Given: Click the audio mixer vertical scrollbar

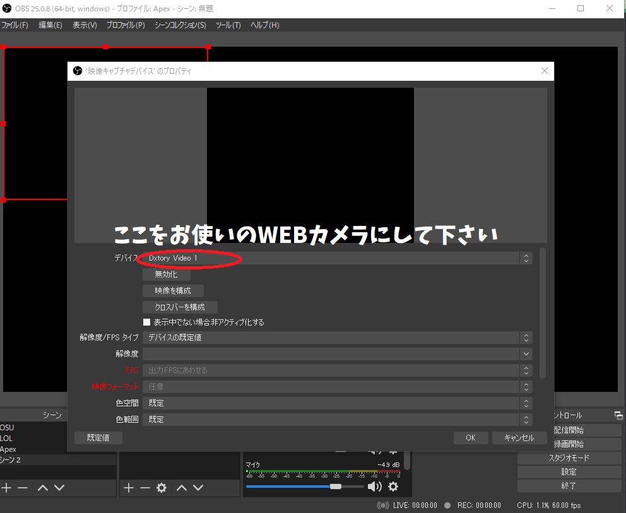Looking at the screenshot, I should (407, 461).
